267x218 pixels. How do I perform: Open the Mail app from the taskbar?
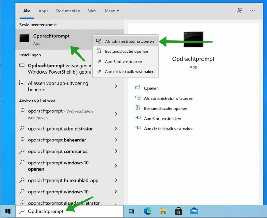[194, 211]
